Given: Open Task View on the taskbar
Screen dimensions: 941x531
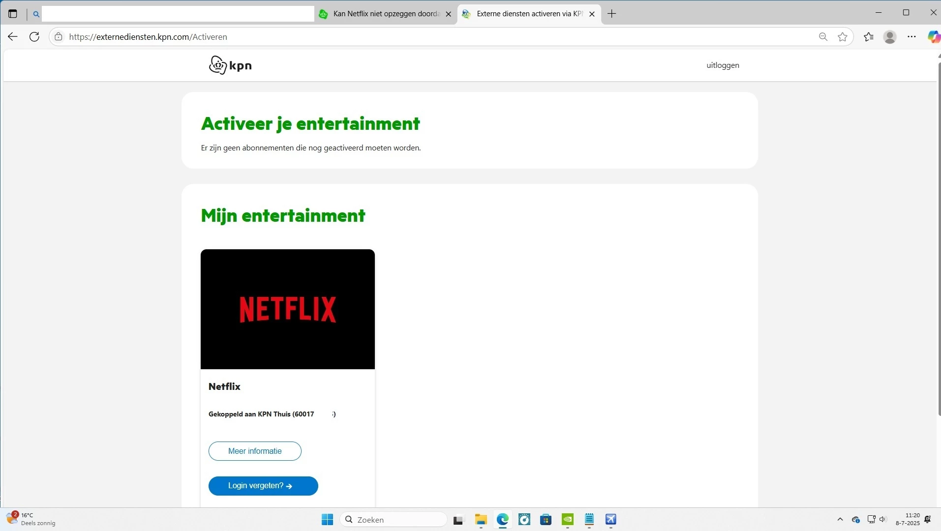Looking at the screenshot, I should (x=458, y=520).
